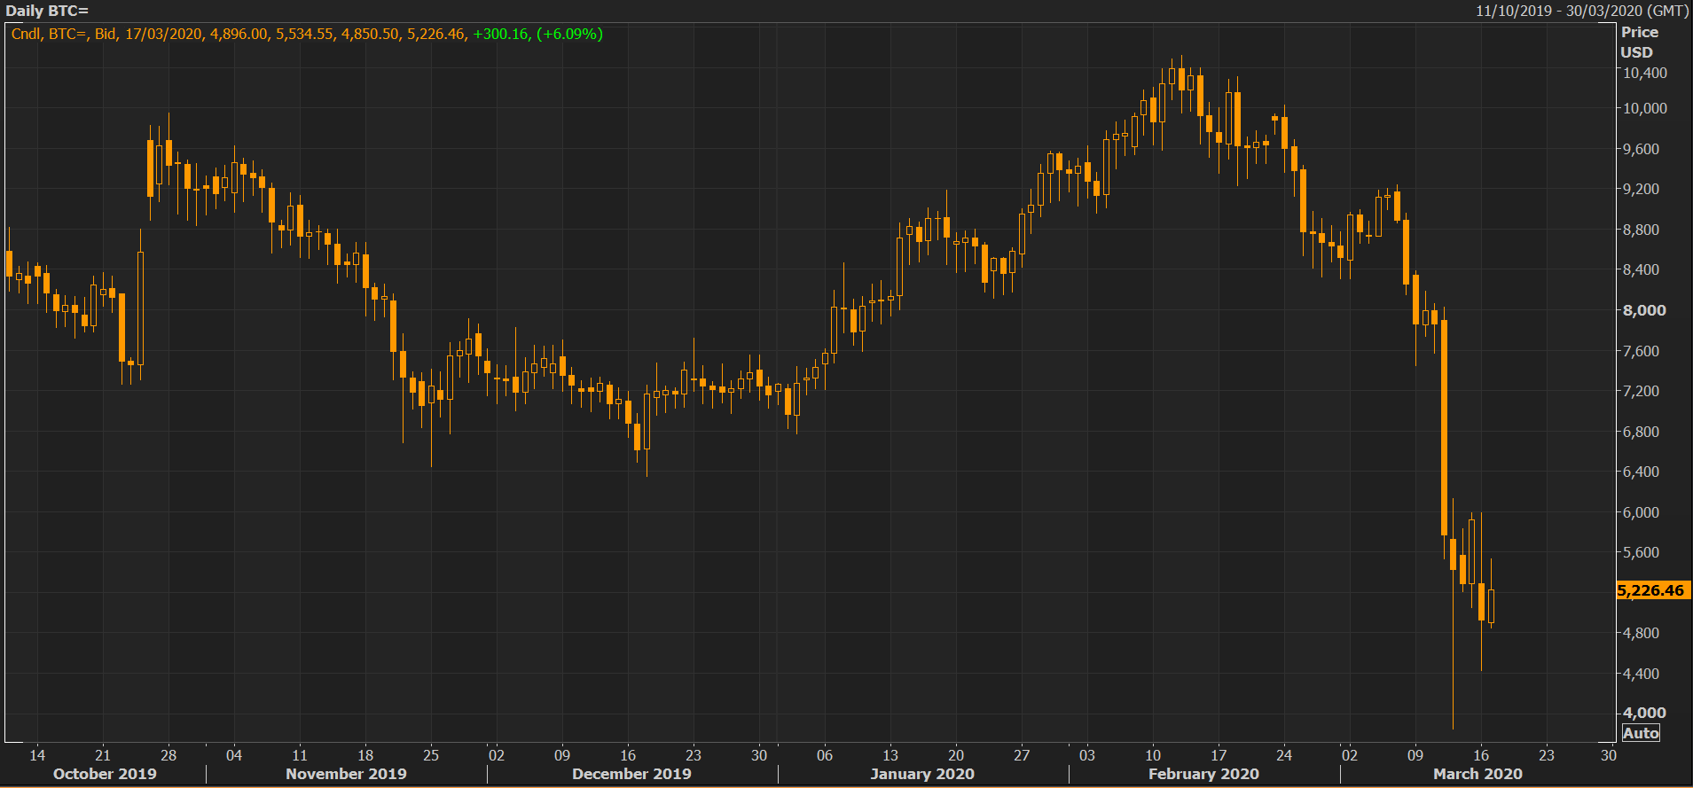This screenshot has height=788, width=1693.
Task: Click the 06 date tick in January
Action: [825, 755]
